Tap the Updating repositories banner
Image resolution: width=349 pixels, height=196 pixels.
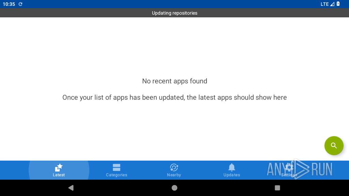[x=174, y=13]
